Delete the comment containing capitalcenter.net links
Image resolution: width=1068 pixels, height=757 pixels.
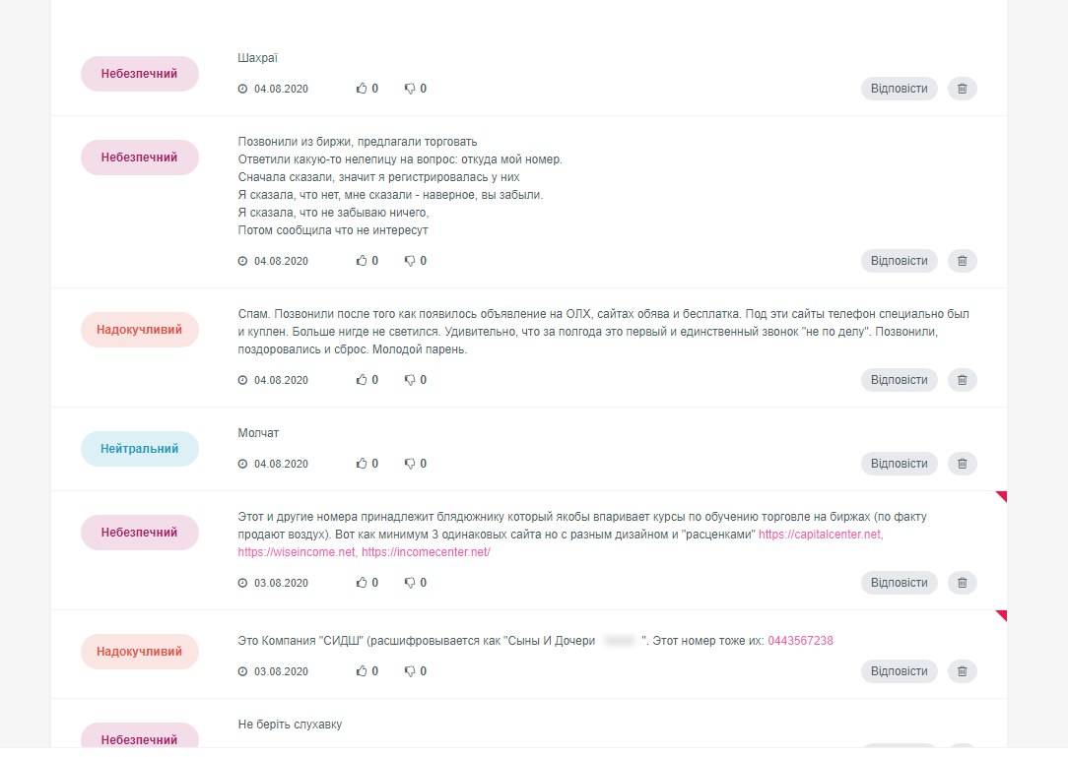[962, 583]
